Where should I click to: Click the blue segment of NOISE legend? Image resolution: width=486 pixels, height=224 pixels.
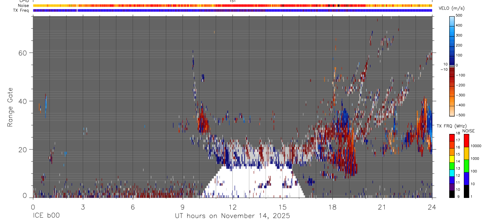point(467,179)
